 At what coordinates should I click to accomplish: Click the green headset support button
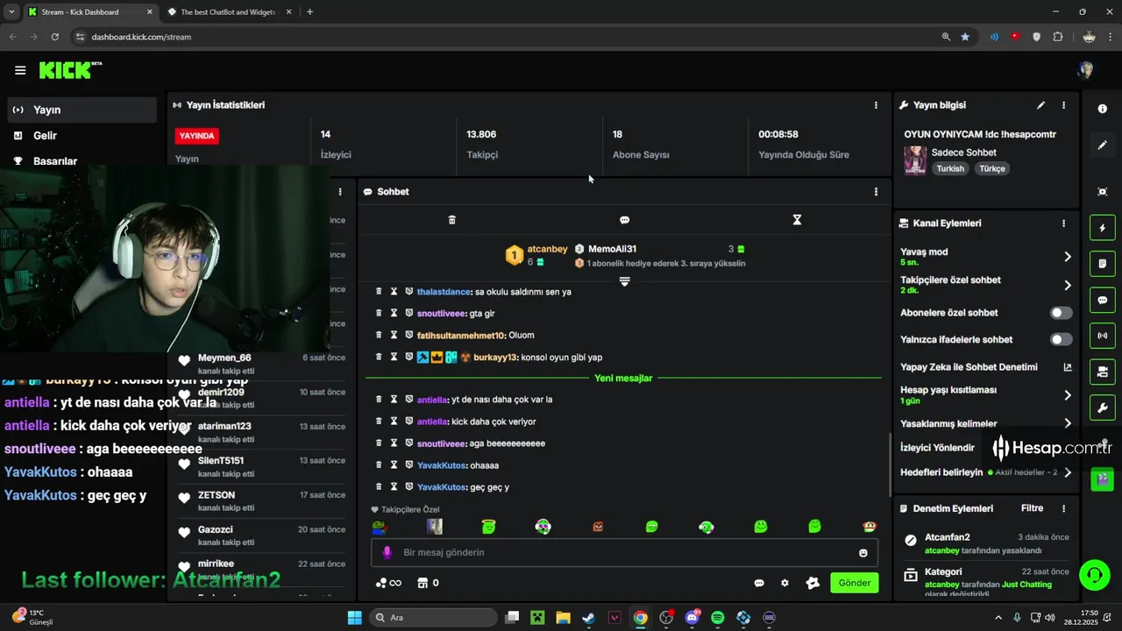[1094, 576]
